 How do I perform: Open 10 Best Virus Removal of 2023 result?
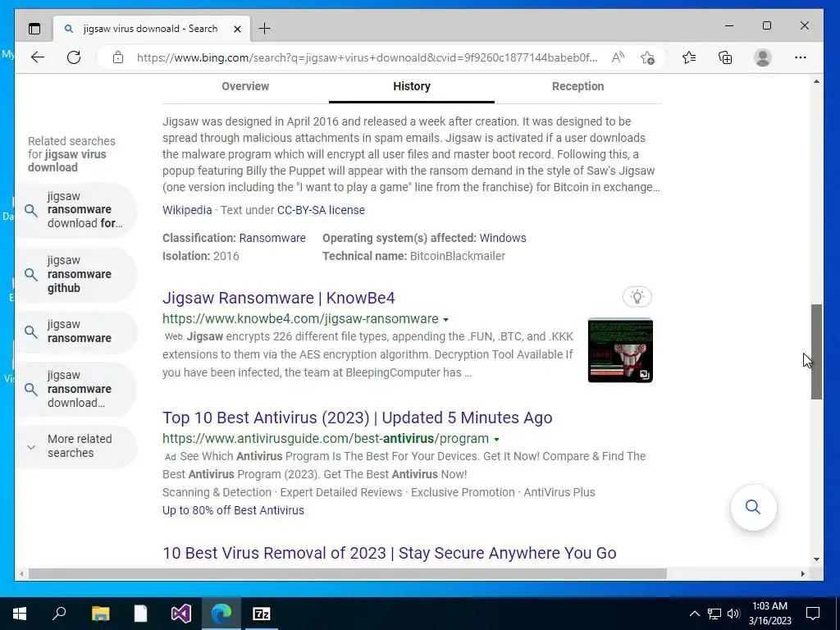390,553
